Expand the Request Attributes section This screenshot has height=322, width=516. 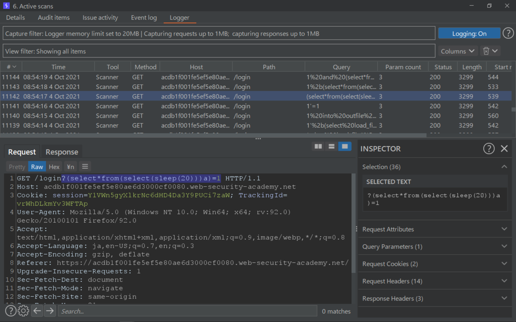435,229
